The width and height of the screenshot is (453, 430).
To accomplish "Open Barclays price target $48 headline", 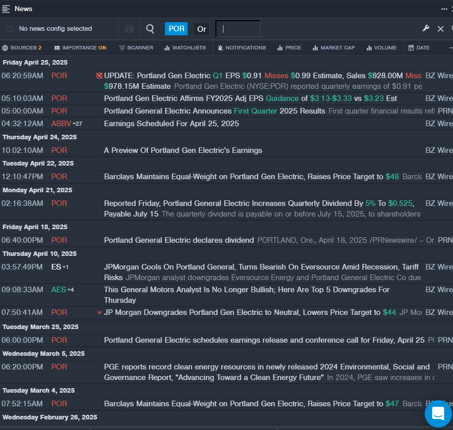I will [x=251, y=177].
